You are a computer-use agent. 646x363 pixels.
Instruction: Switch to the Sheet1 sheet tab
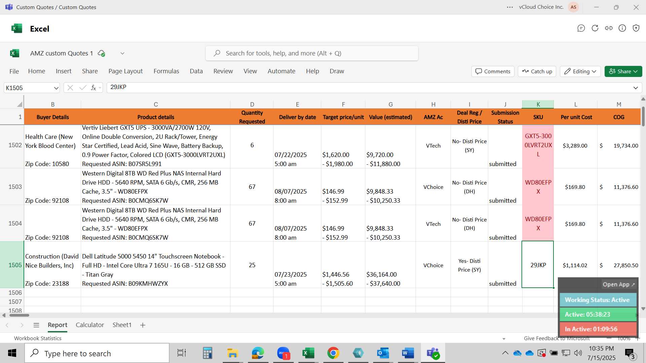click(x=122, y=325)
